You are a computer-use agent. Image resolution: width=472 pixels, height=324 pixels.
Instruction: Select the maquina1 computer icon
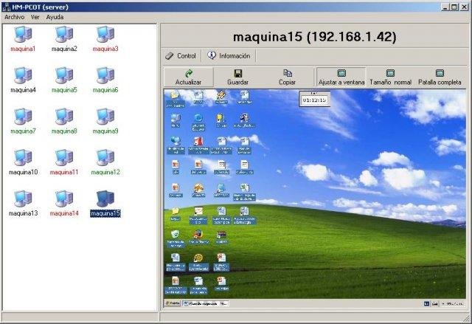(23, 35)
